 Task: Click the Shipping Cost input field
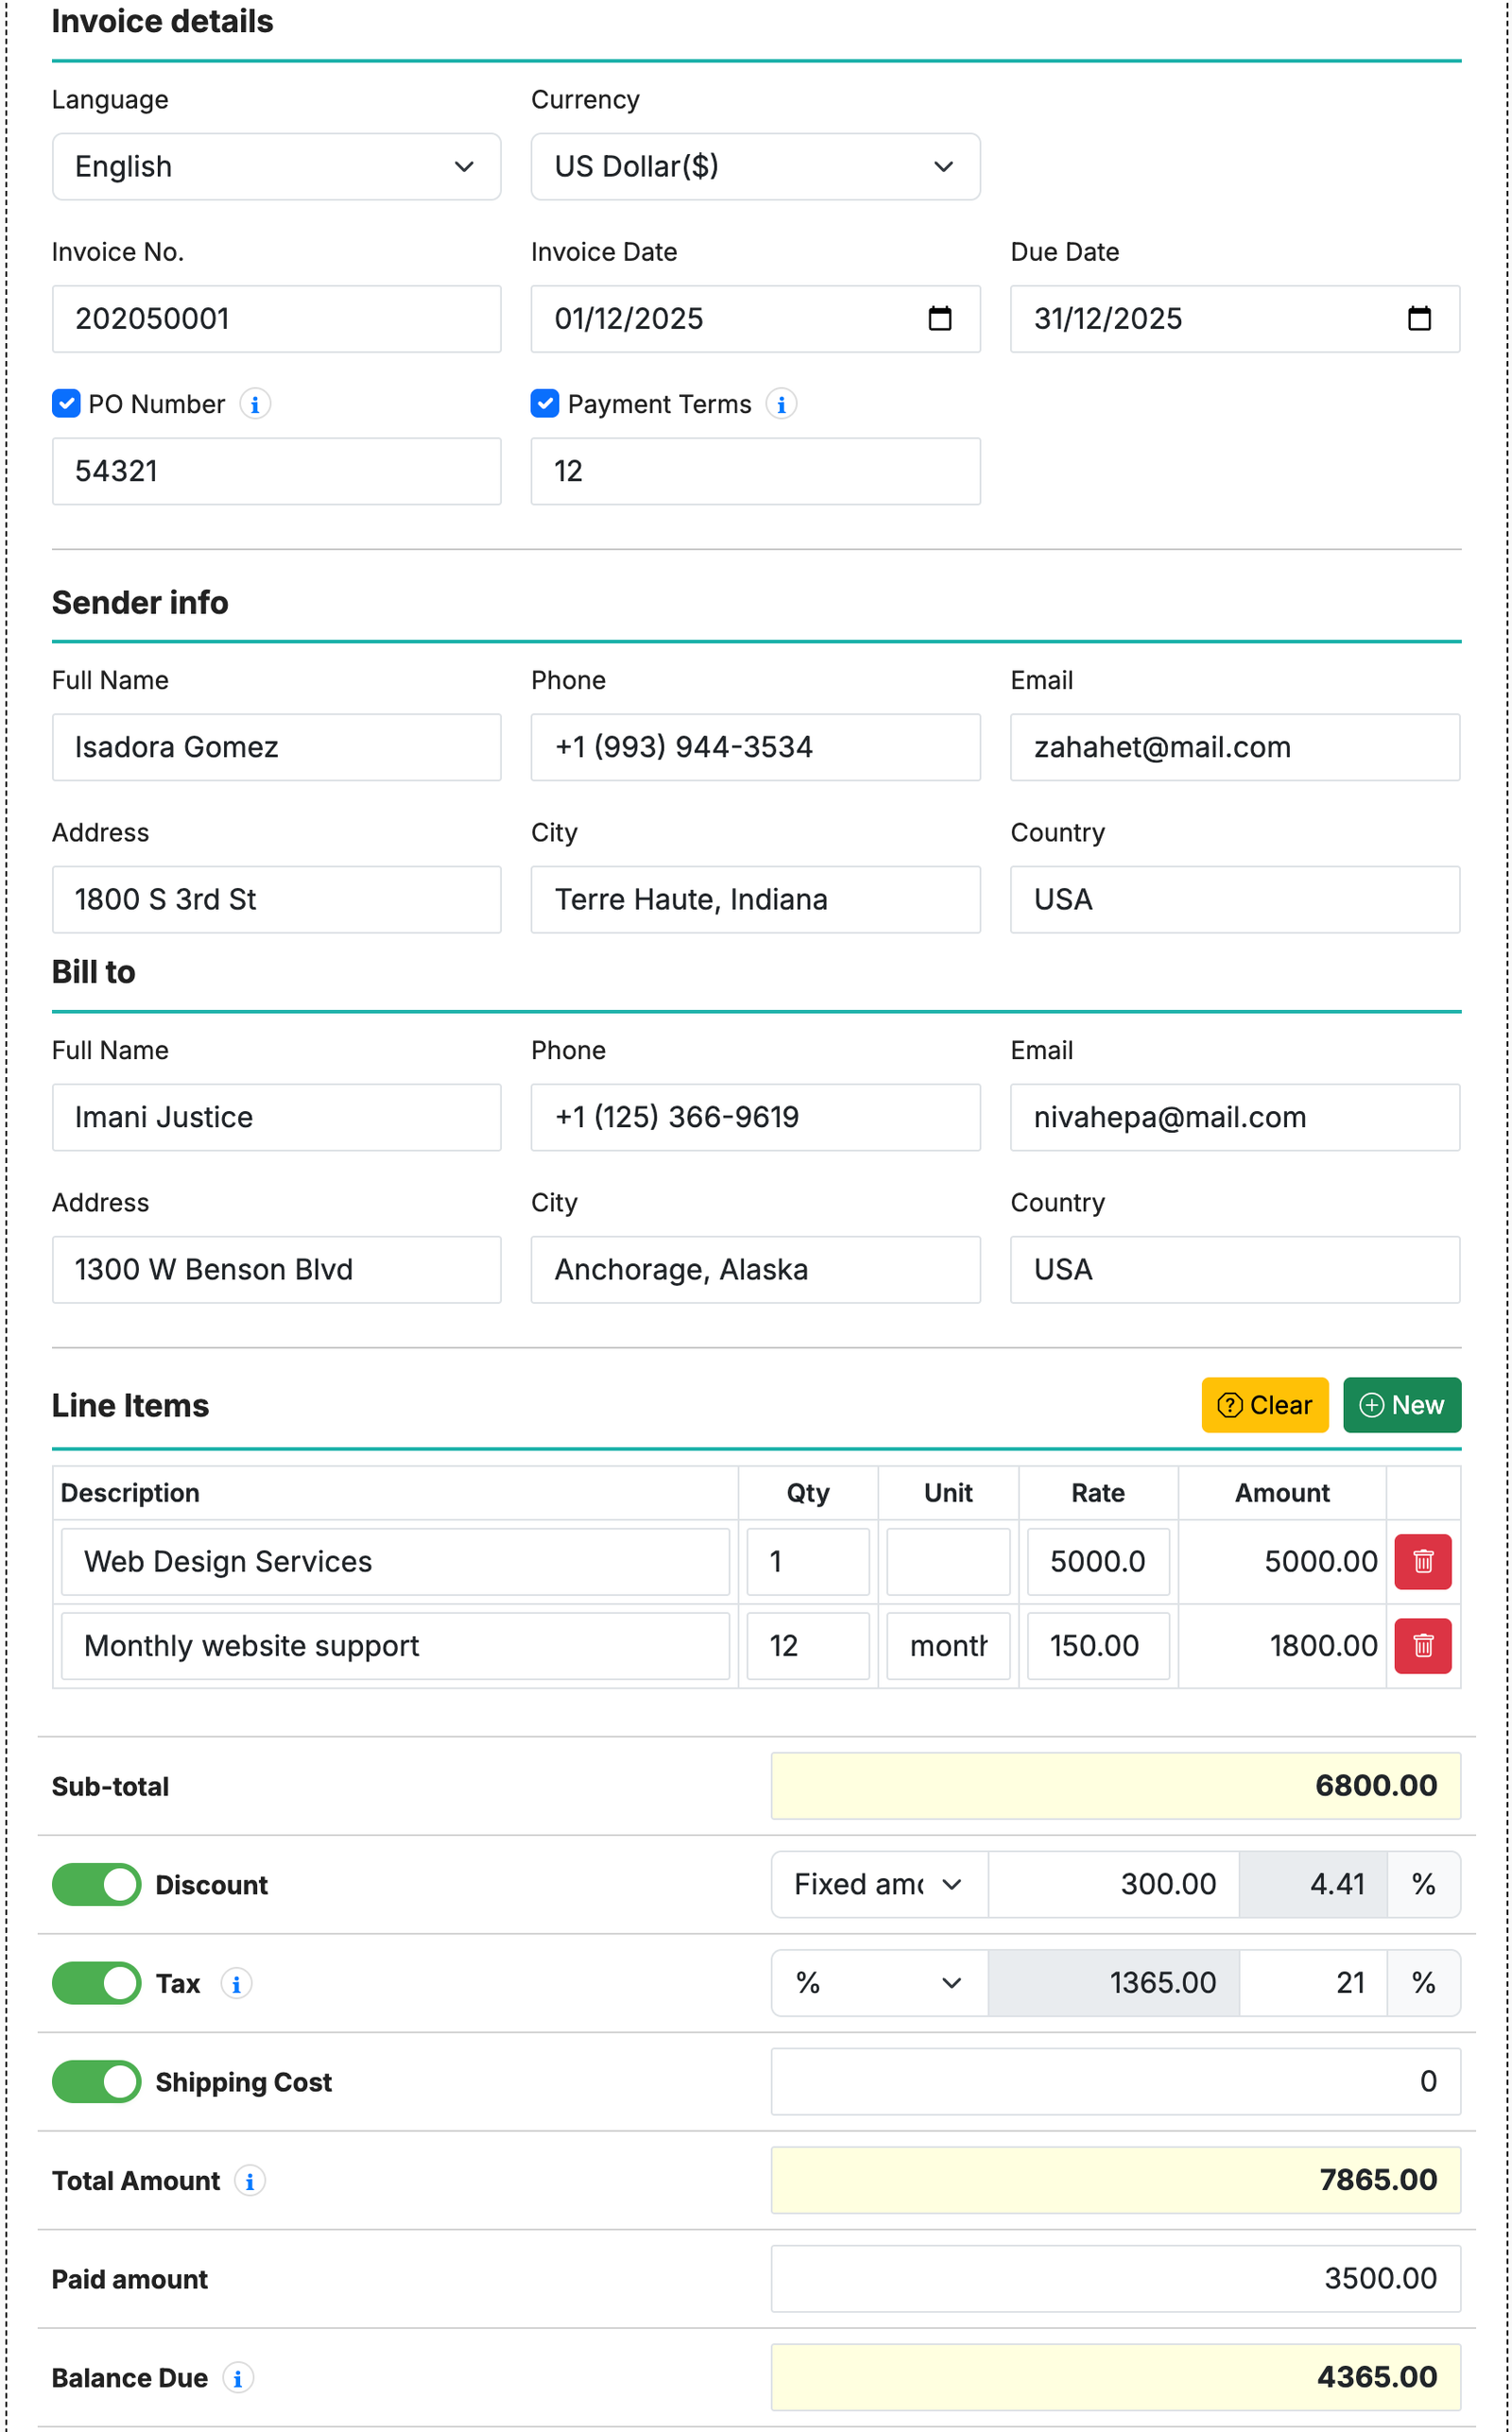[x=1115, y=2081]
